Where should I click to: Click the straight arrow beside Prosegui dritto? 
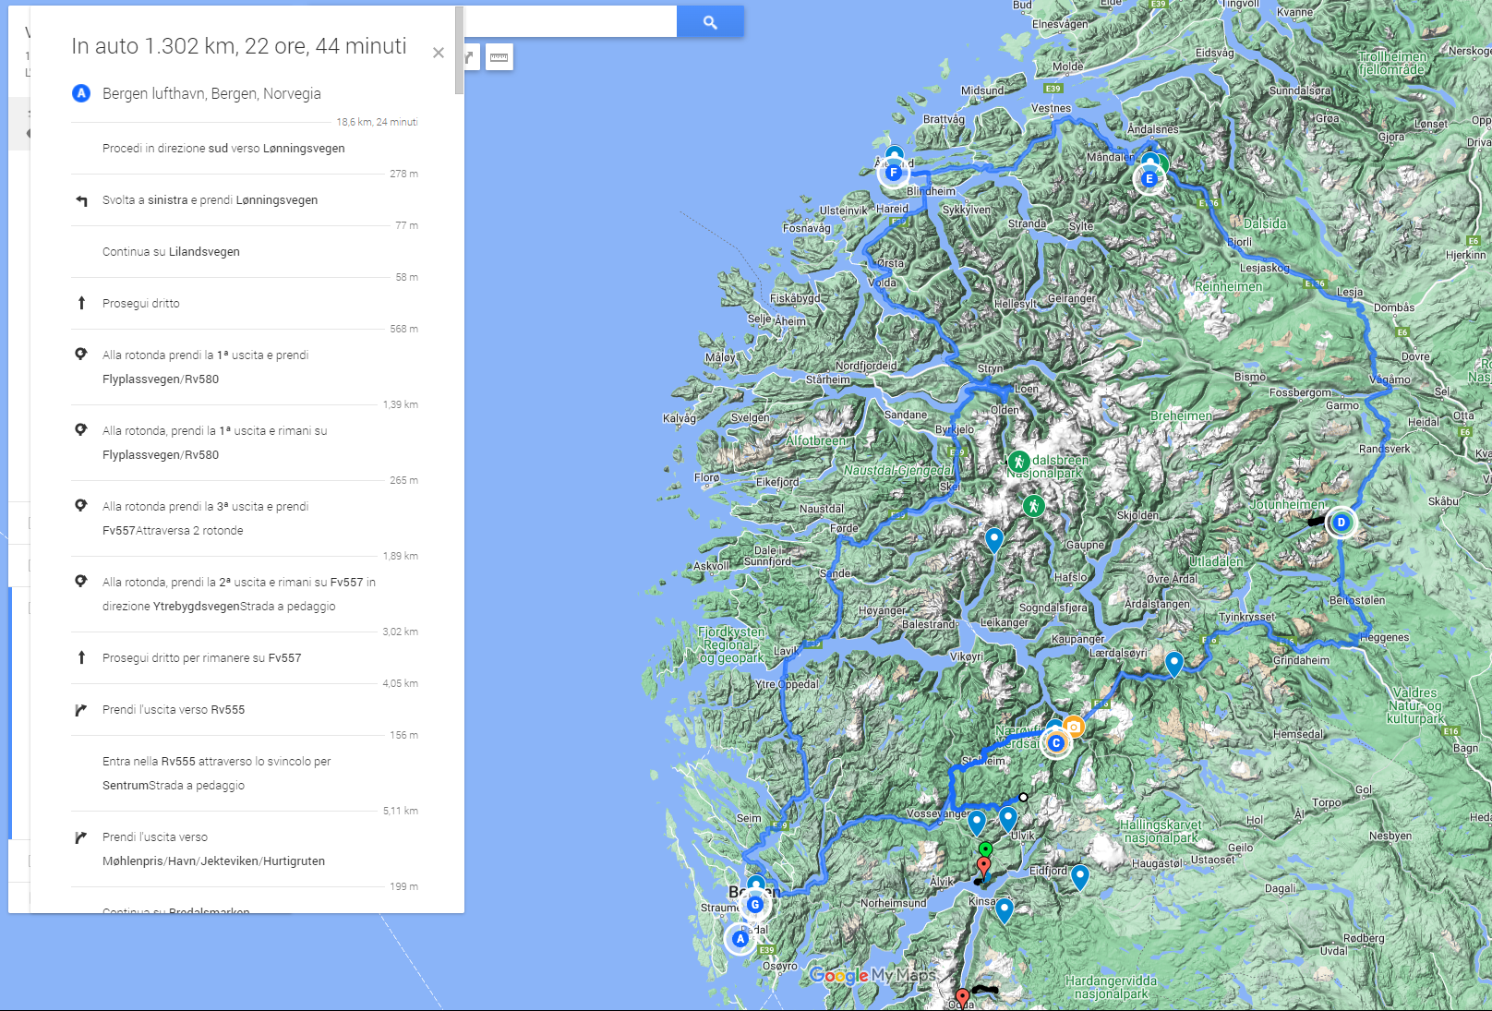[x=81, y=304]
